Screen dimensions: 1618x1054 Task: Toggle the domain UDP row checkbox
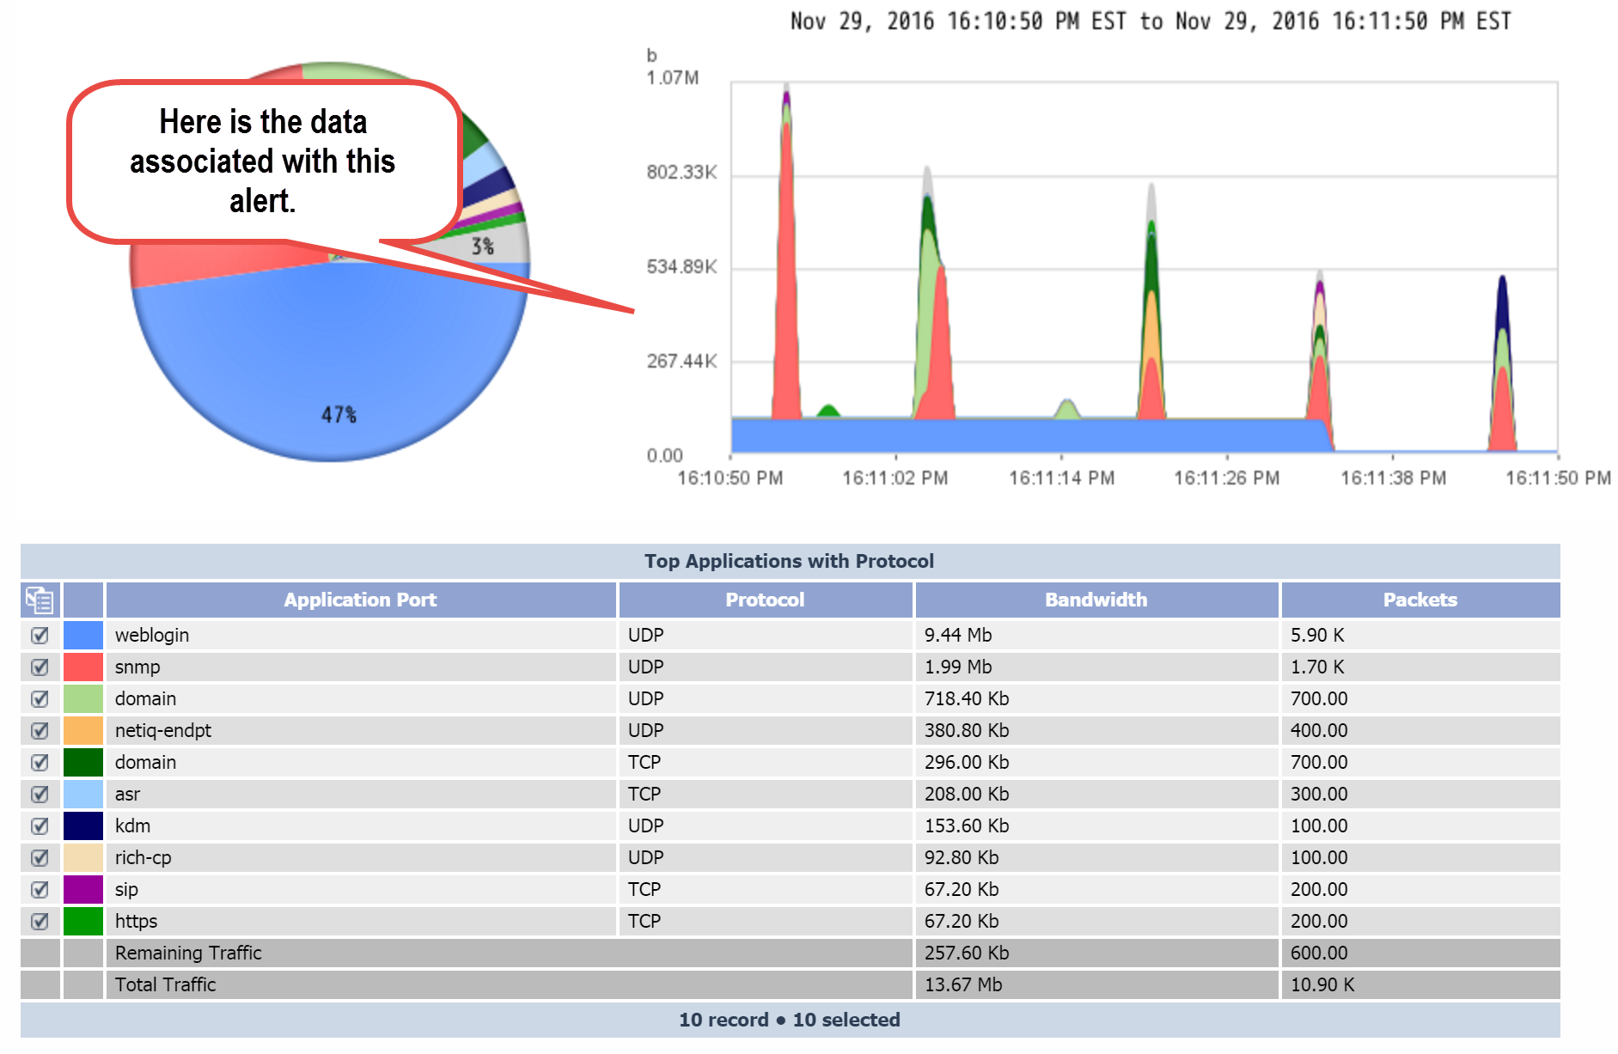[x=40, y=698]
